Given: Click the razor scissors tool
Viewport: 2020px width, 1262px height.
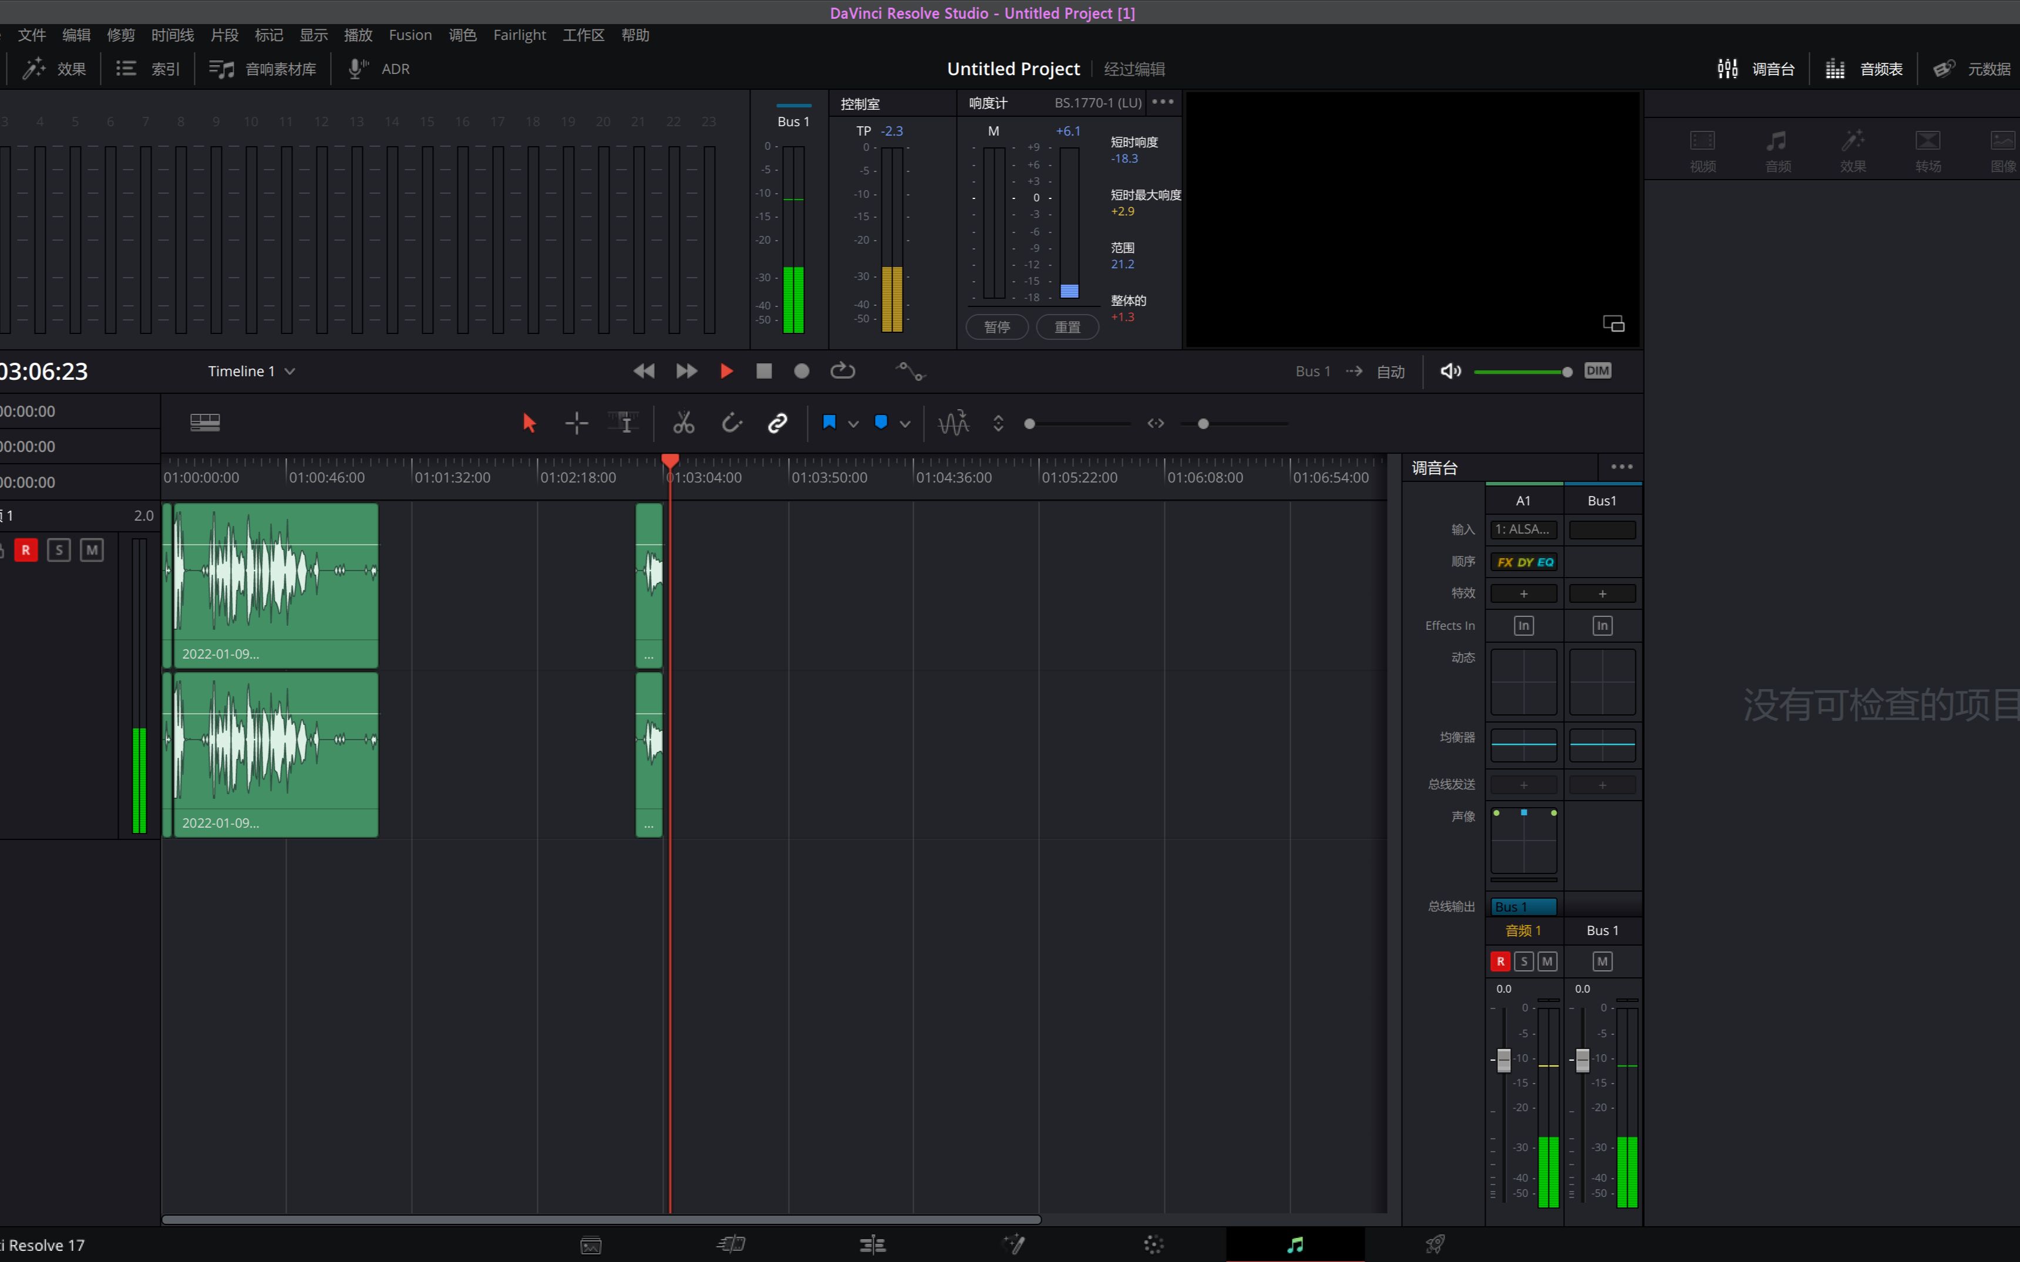Looking at the screenshot, I should point(684,423).
